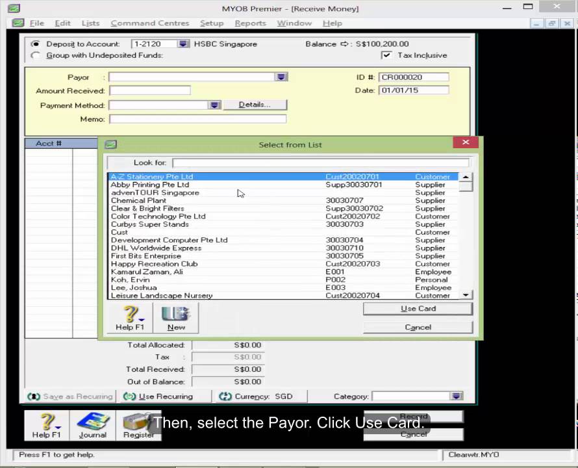The height and width of the screenshot is (468, 578).
Task: Click the Payor field
Action: (x=192, y=77)
